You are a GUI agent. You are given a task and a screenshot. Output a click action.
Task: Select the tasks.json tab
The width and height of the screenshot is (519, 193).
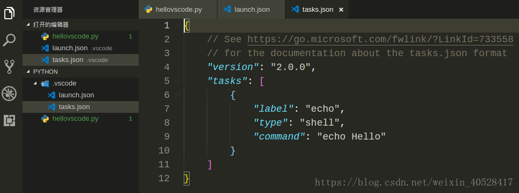(317, 9)
